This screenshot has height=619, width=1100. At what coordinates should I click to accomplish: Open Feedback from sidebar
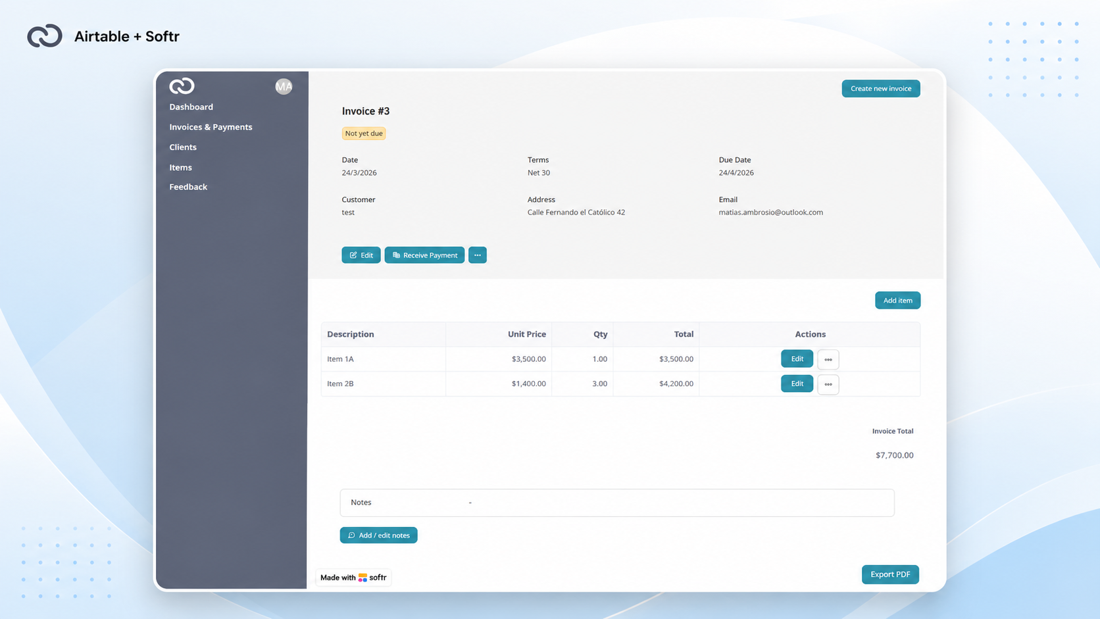pos(188,187)
